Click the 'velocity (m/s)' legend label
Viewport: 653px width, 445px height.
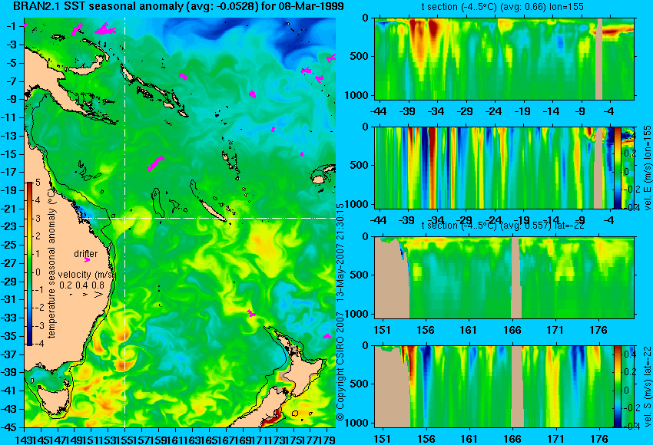[86, 275]
